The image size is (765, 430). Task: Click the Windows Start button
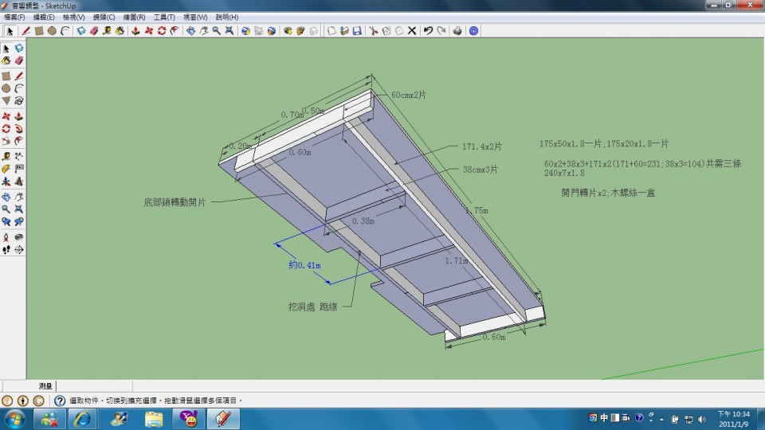click(x=15, y=418)
